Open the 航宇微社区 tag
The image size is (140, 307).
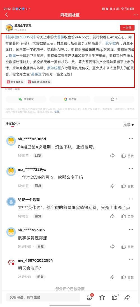tap(15, 82)
